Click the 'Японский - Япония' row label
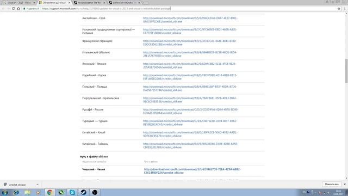The image size is (348, 196). click(x=94, y=64)
